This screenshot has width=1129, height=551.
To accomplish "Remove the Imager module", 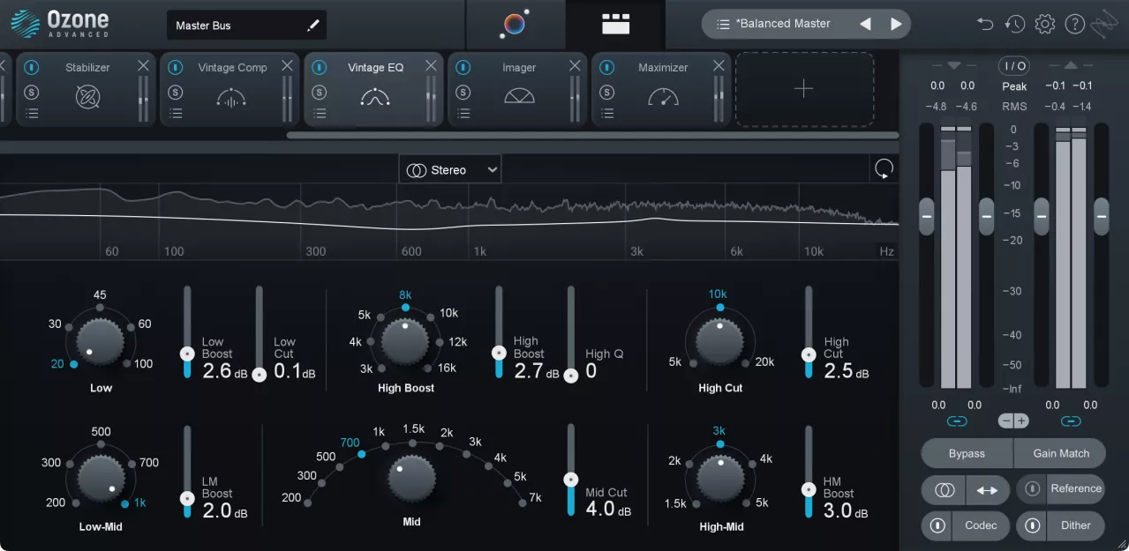I will [x=575, y=66].
